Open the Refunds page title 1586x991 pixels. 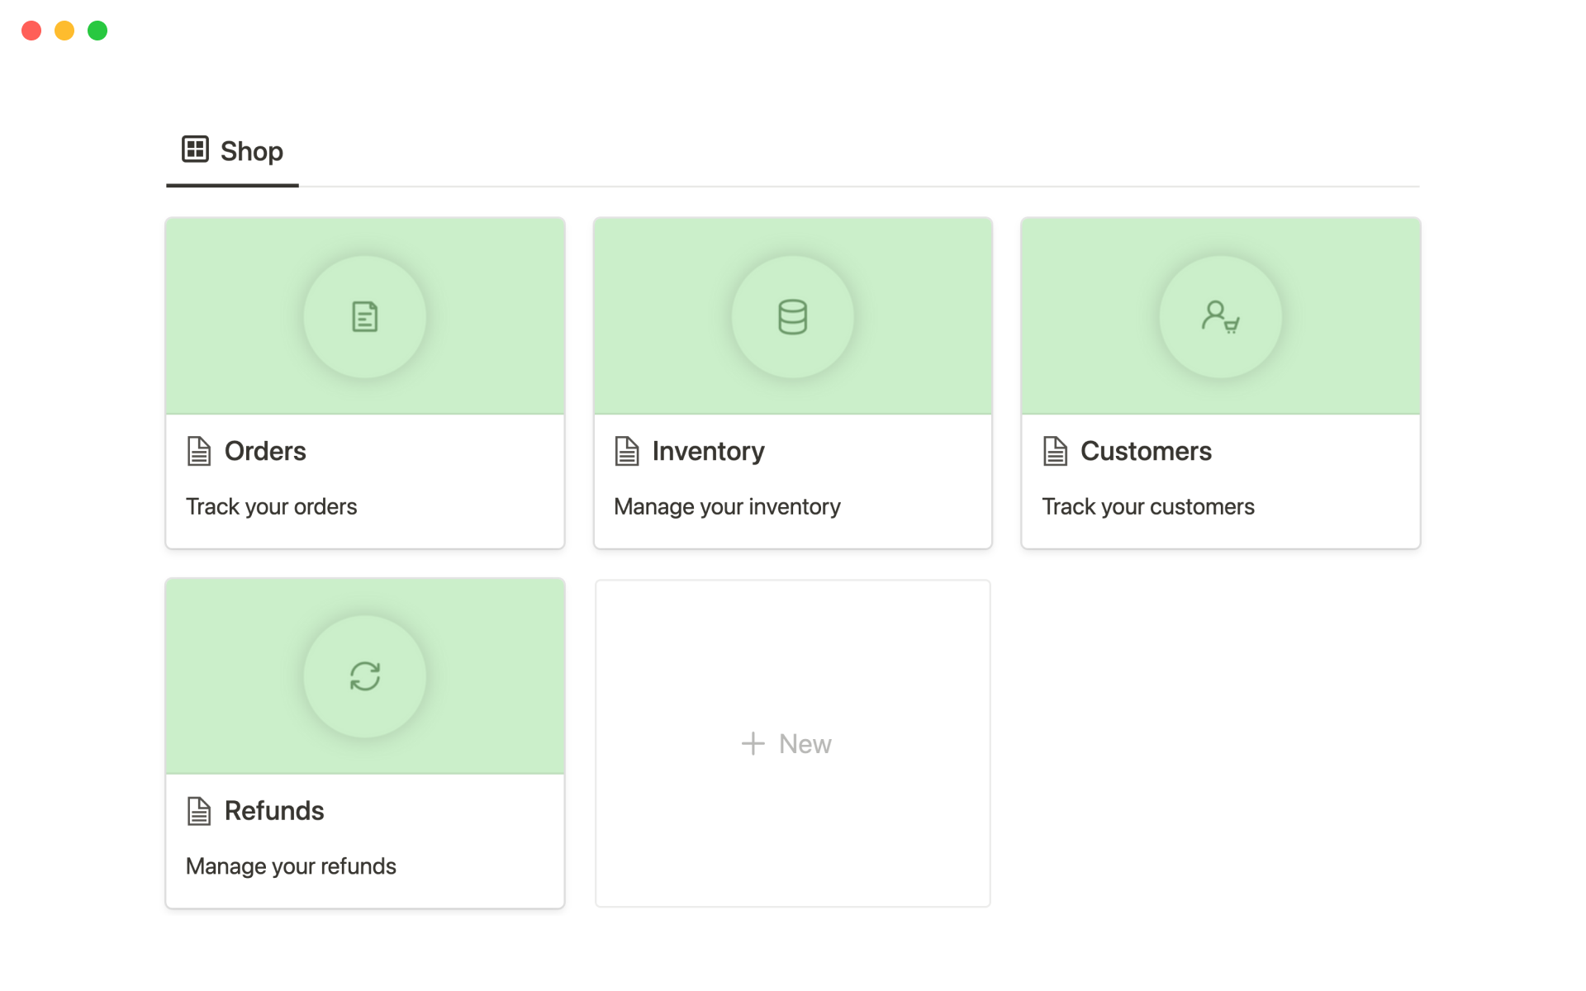(x=274, y=811)
